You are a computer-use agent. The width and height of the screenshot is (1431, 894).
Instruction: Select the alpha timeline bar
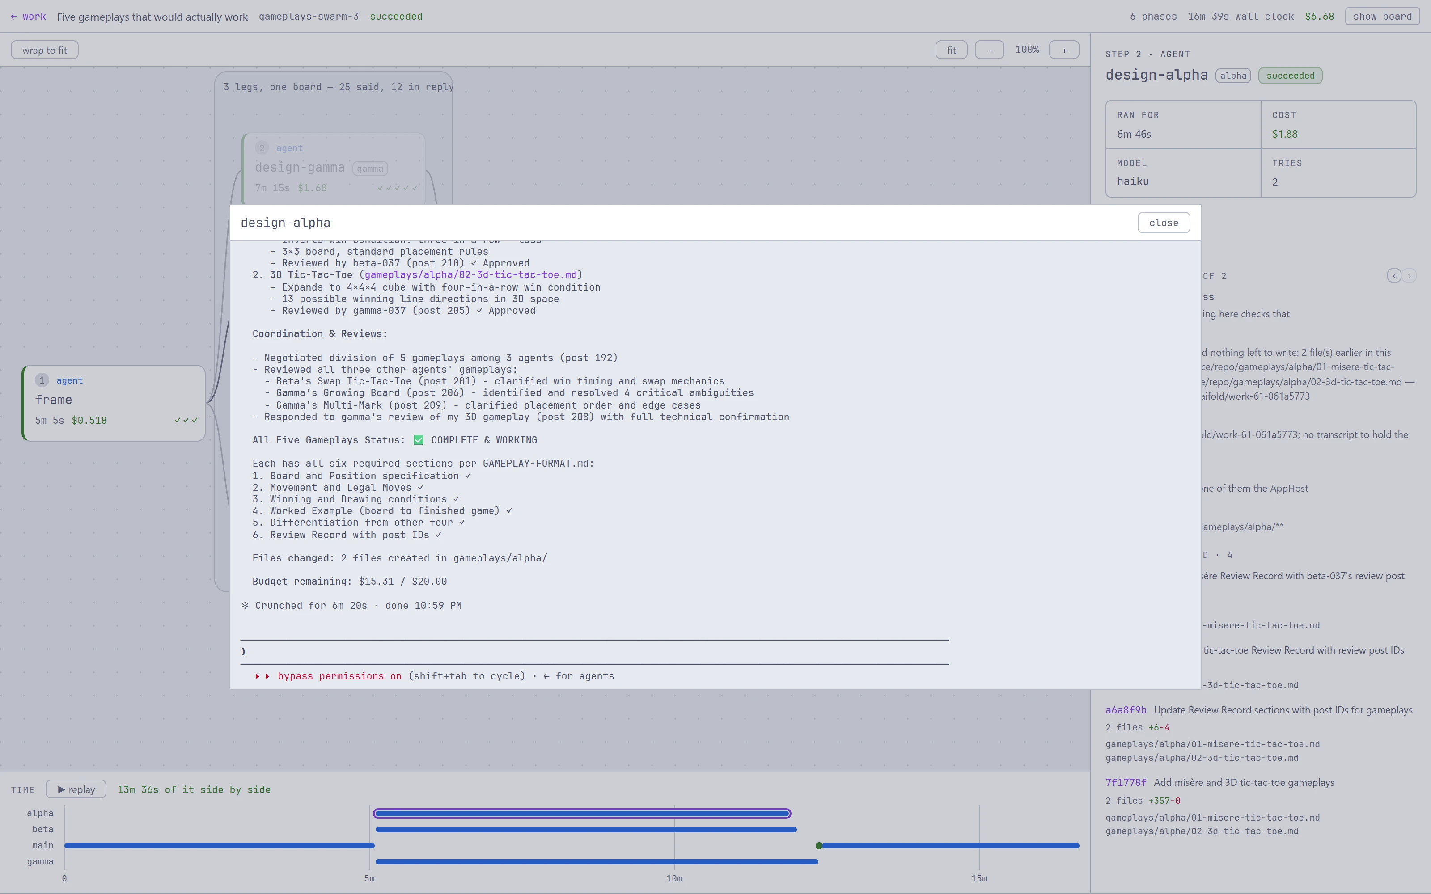click(582, 814)
